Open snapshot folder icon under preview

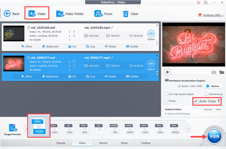(x=222, y=72)
